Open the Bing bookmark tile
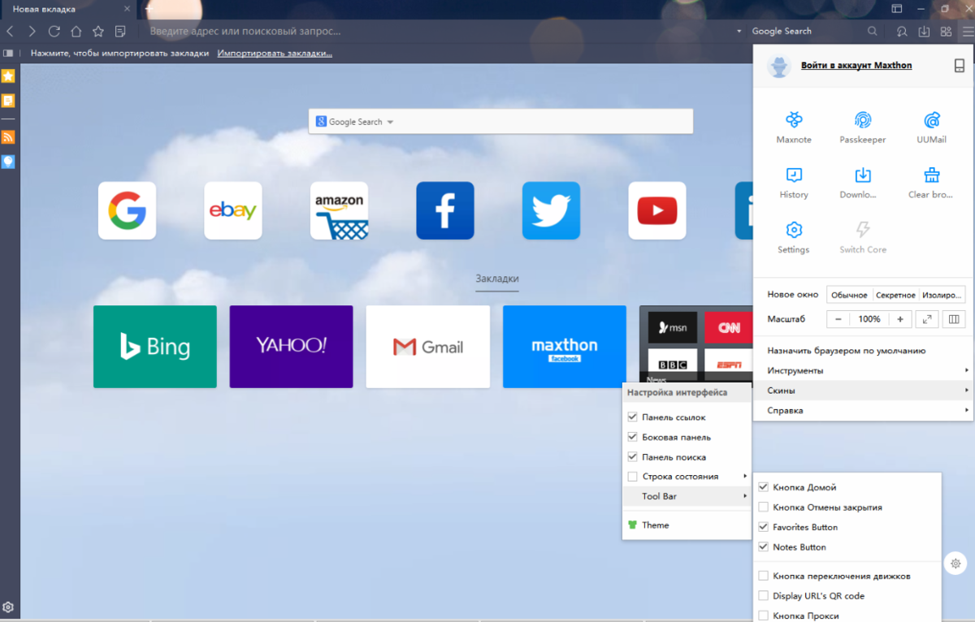The height and width of the screenshot is (622, 975). [155, 347]
